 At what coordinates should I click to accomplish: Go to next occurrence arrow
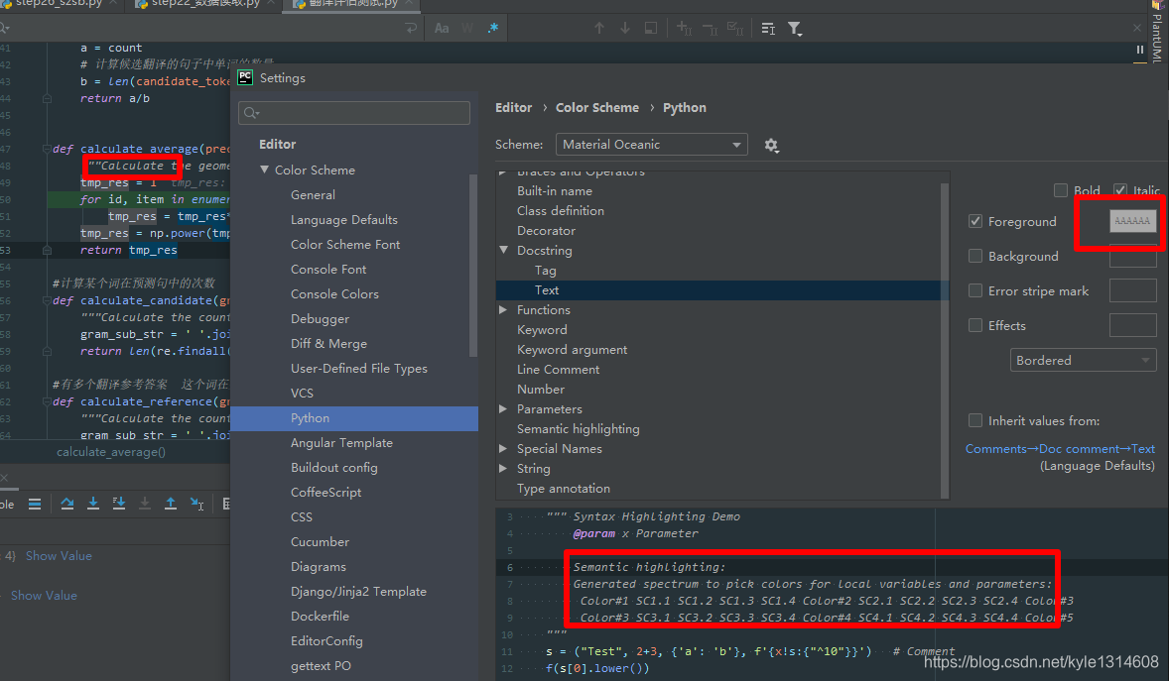click(625, 29)
